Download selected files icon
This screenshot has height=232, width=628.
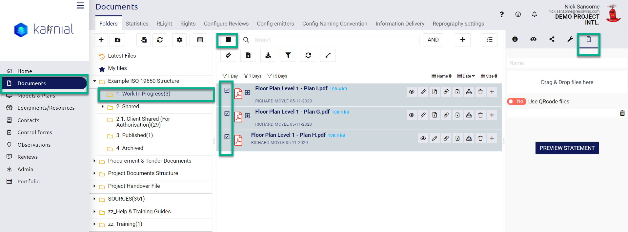point(268,55)
